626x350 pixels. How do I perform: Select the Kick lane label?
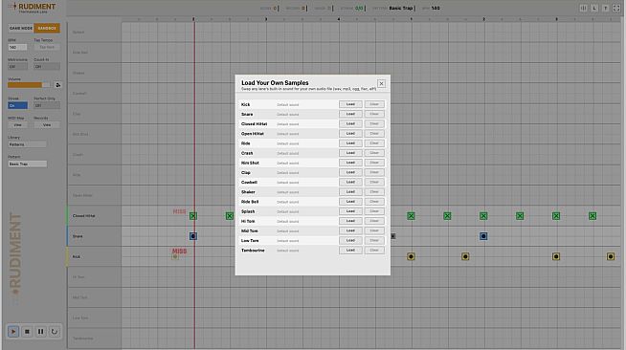click(77, 256)
